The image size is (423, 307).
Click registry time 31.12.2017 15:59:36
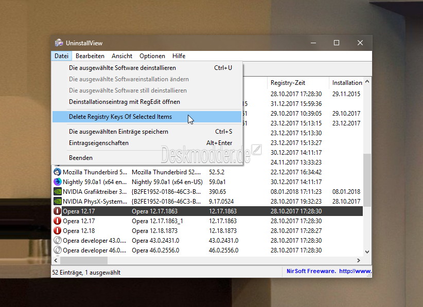[296, 104]
